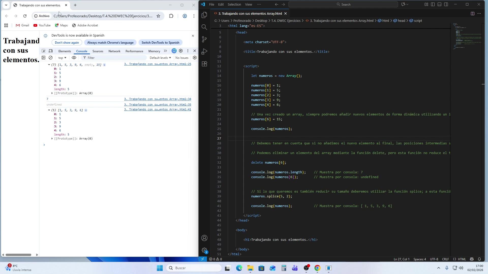This screenshot has height=274, width=488.
Task: Open Chrome tab search dropdown
Action: click(6, 5)
